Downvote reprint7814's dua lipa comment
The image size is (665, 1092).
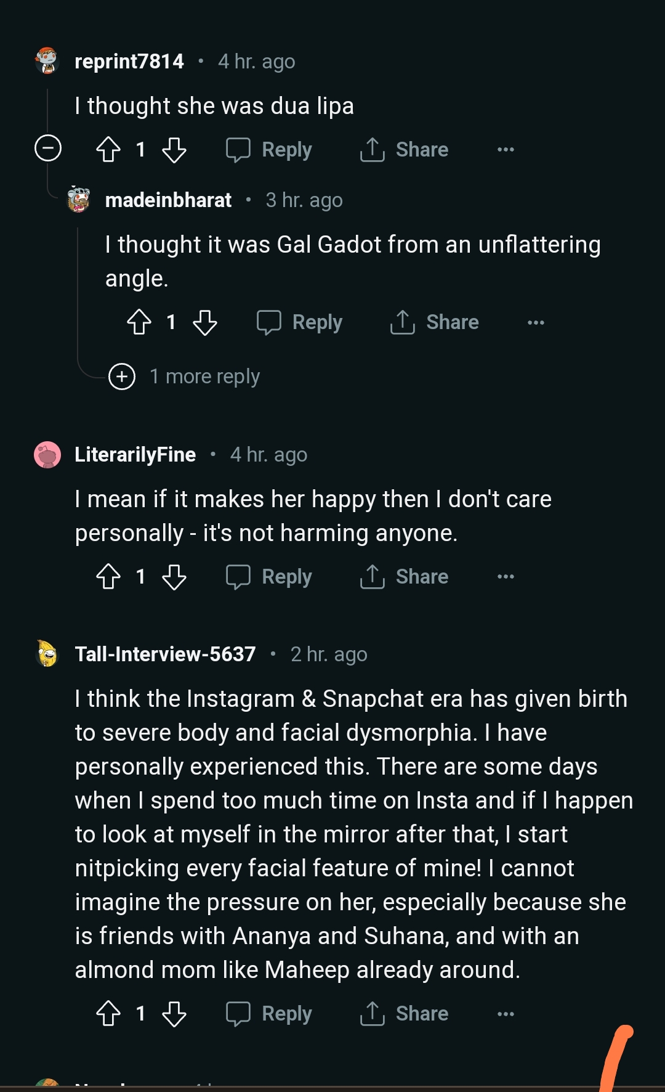point(174,149)
